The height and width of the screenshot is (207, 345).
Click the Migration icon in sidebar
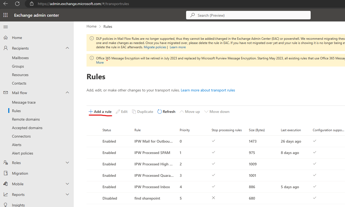point(6,173)
